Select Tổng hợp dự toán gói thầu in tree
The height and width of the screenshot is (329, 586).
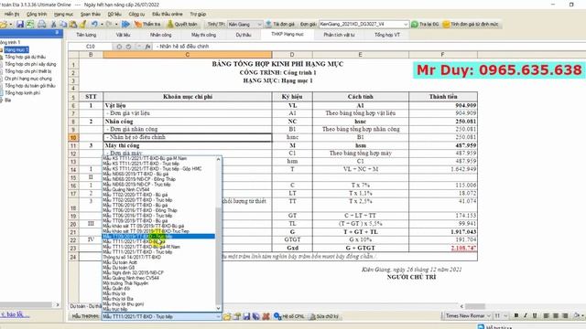click(x=30, y=86)
